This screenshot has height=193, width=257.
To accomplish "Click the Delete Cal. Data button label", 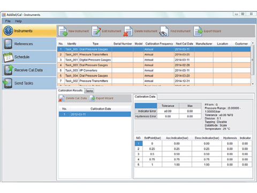I will [x=77, y=98].
